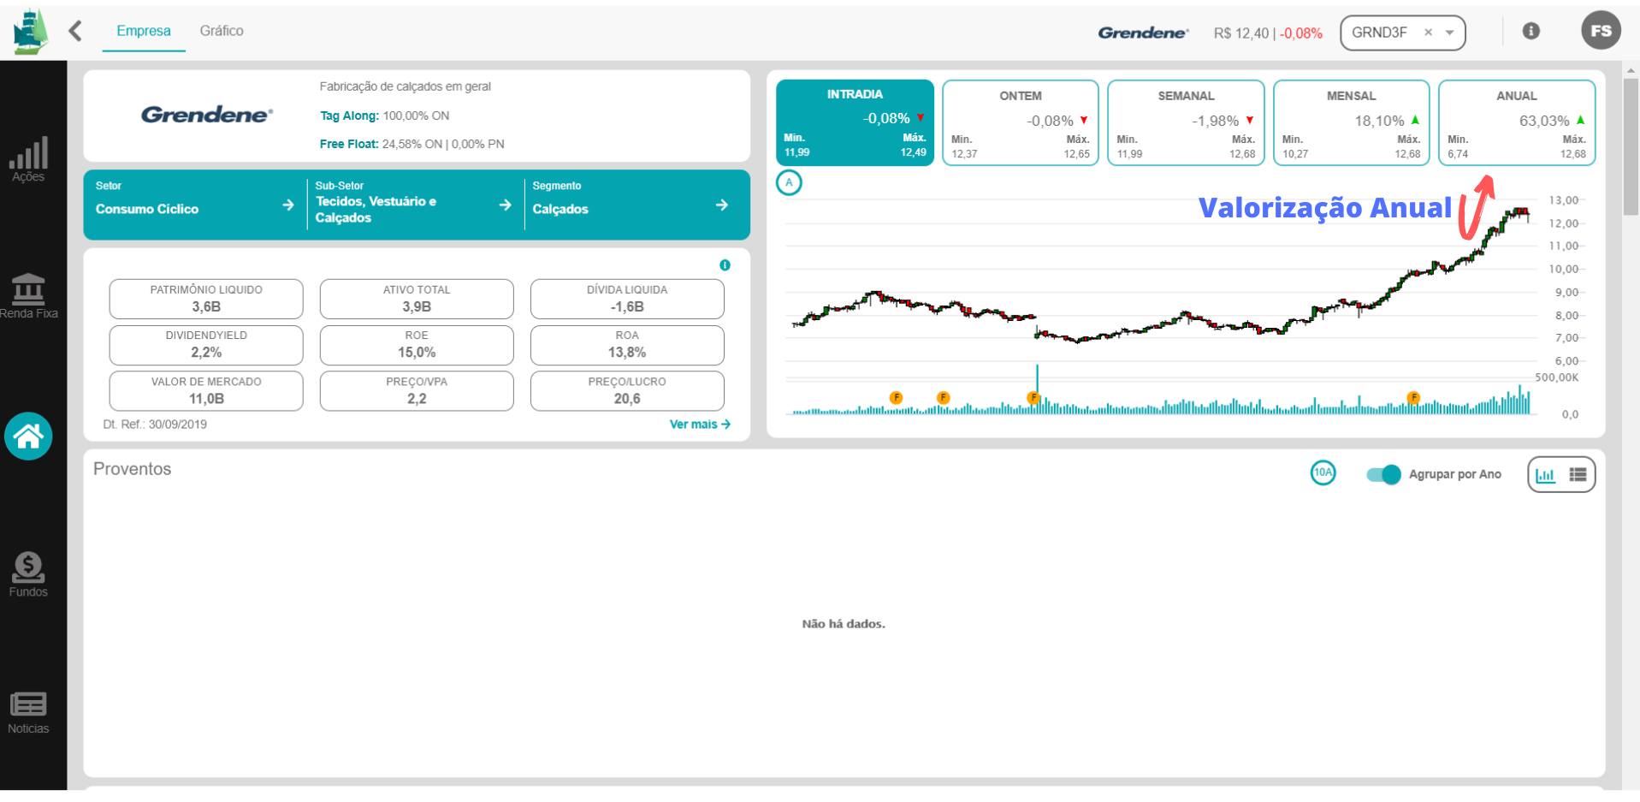The width and height of the screenshot is (1640, 802).
Task: Click the 500,00K volume axis label
Action: (x=1556, y=377)
